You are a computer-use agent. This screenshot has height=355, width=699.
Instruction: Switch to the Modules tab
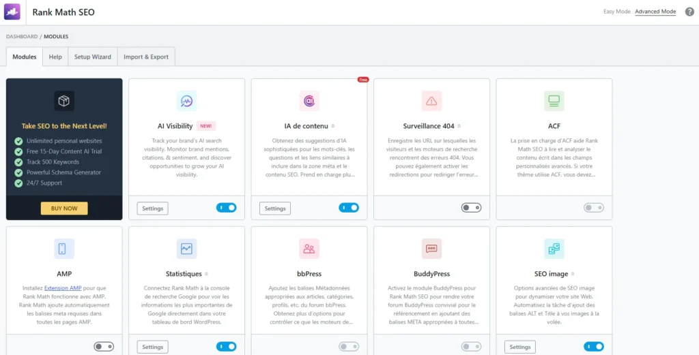pos(25,57)
